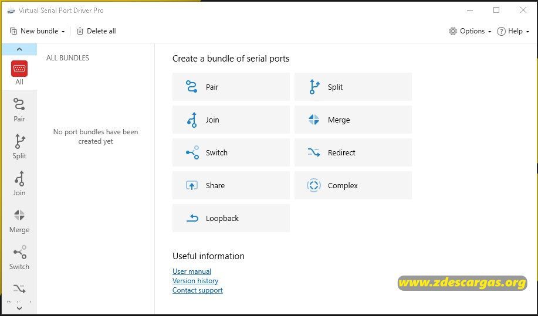Open the Options menu
This screenshot has height=316, width=538.
point(470,31)
